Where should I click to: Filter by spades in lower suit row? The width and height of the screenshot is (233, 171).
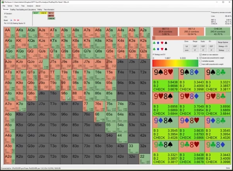point(166,49)
